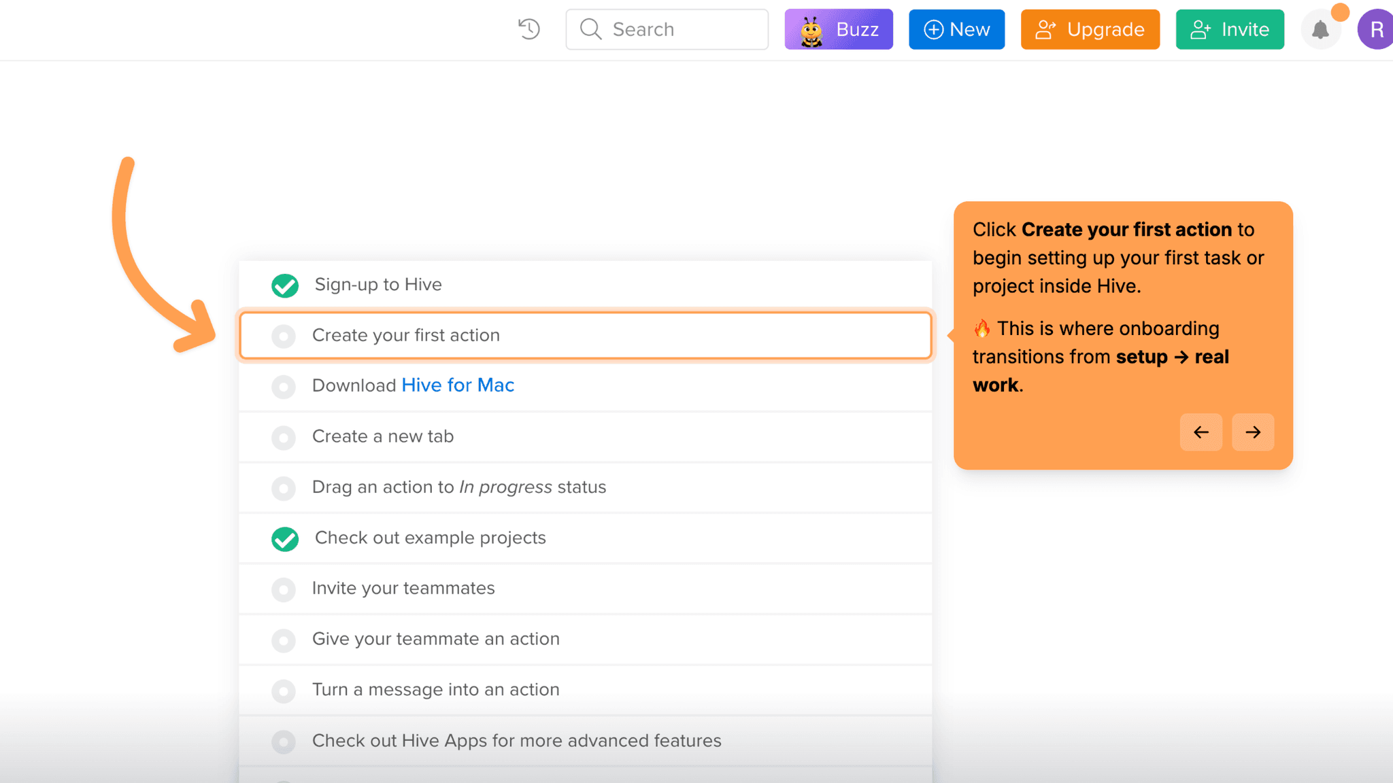Screen dimensions: 1393x783
Task: Click the plus icon on the New button
Action: click(933, 29)
